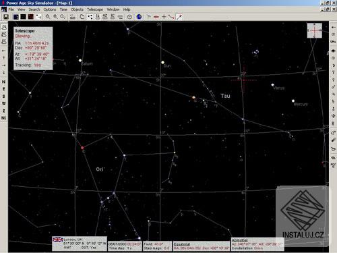The width and height of the screenshot is (337, 253).
Task: Click the middle magnifier zoom icon
Action: (x=55, y=17)
